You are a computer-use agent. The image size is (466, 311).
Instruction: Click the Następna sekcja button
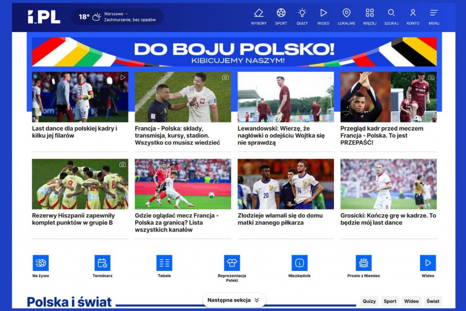click(233, 300)
